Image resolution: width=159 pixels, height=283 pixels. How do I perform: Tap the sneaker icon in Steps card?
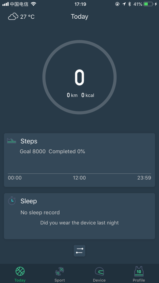11,141
